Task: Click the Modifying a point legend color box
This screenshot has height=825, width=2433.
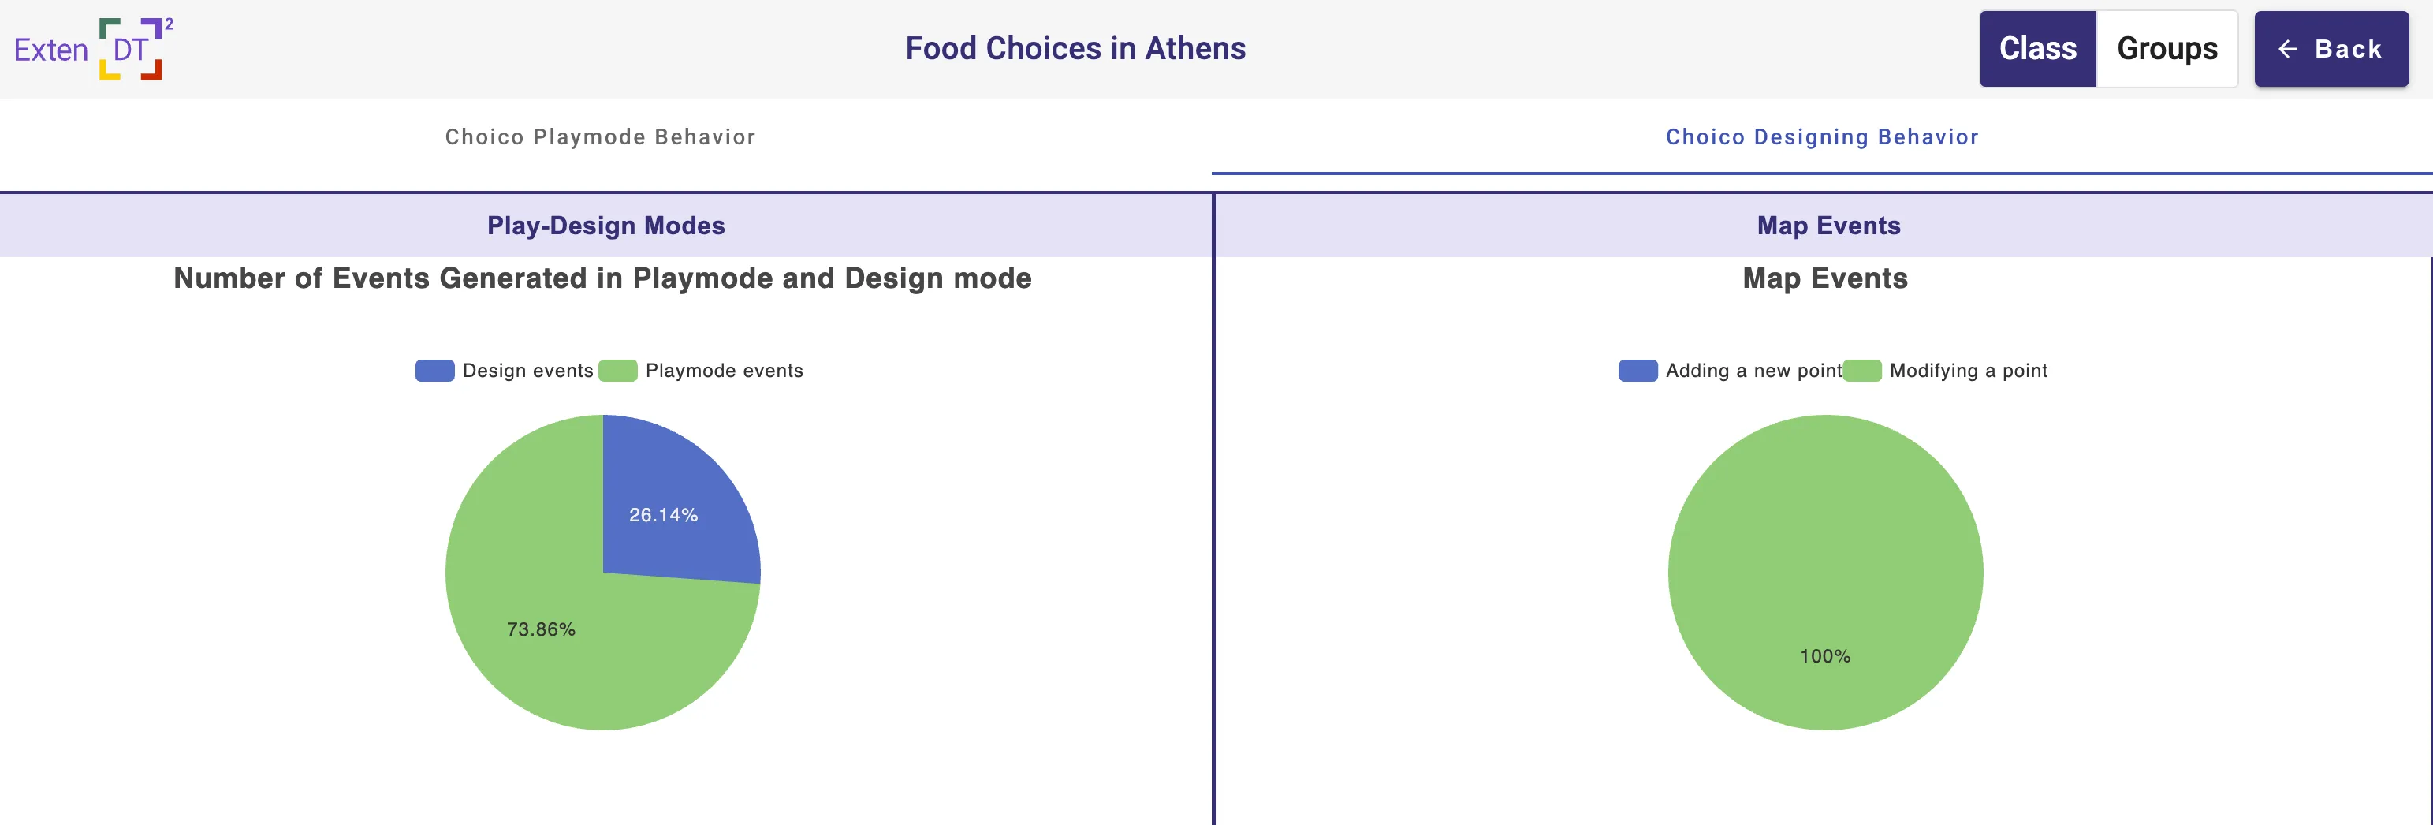Action: tap(1862, 371)
